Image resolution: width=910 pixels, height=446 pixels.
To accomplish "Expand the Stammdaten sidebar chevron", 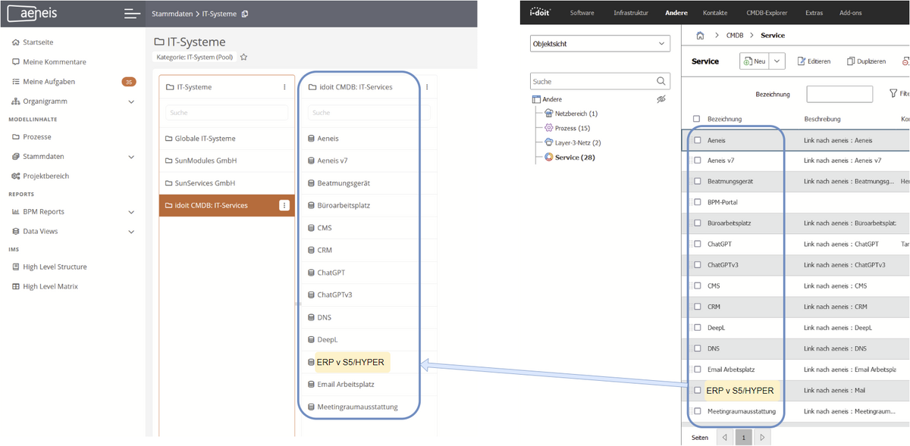I will click(x=131, y=157).
